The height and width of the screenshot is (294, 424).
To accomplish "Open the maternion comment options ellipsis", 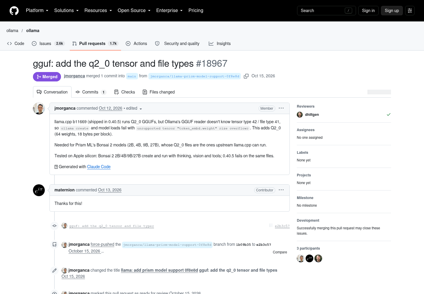I will [x=281, y=190].
